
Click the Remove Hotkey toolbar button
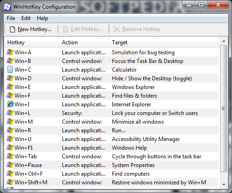(137, 29)
